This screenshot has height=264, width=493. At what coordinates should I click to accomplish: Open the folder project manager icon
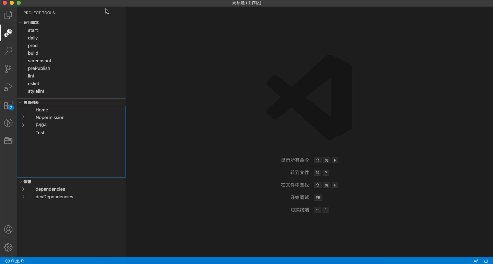click(x=8, y=140)
